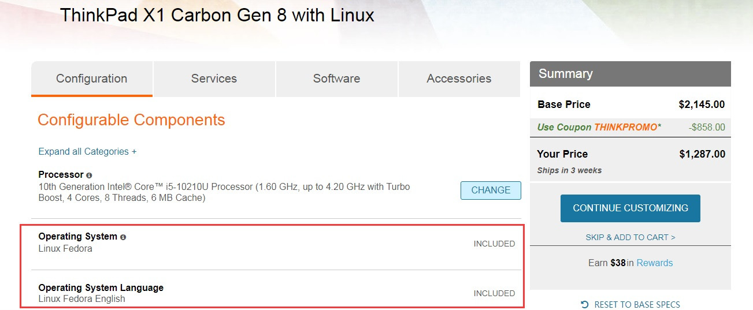
Task: Click the THINKPROMO coupon code
Action: pyautogui.click(x=625, y=127)
